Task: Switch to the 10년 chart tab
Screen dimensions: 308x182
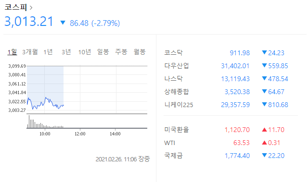Action: 85,52
